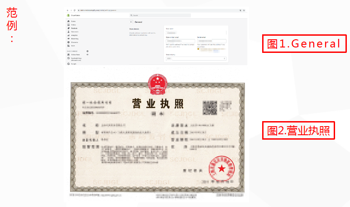The image size is (350, 207).
Task: Focus the Shopify admin search field
Action: (x=160, y=15)
